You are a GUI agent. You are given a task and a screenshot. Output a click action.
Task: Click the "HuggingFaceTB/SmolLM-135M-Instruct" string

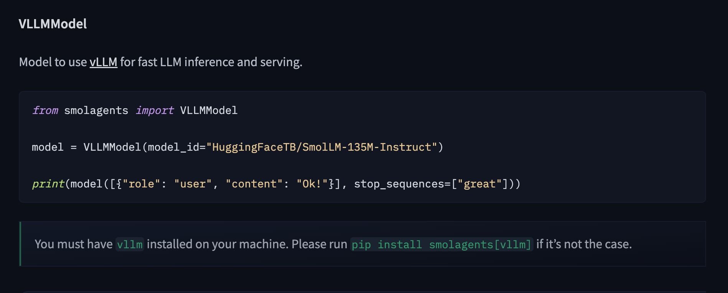pos(322,147)
